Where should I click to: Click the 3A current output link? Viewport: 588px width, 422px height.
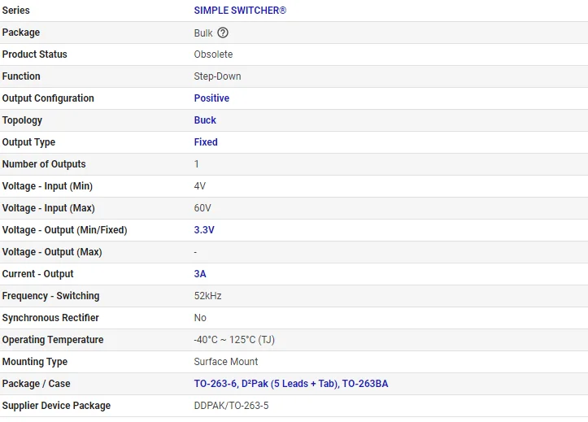tap(200, 274)
